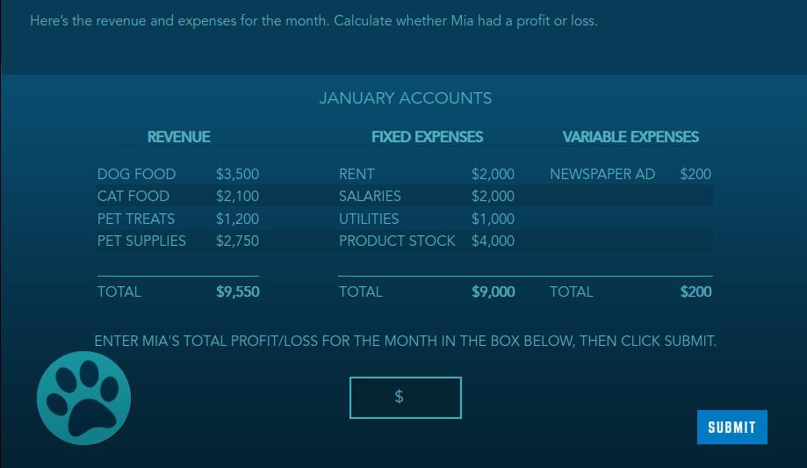The image size is (807, 468).
Task: Select the RENT expense row
Action: [427, 174]
